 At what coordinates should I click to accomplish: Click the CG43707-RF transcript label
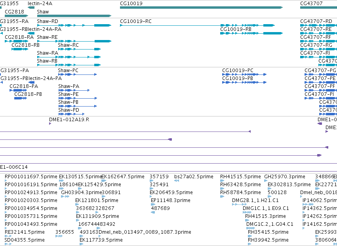(x=316, y=37)
